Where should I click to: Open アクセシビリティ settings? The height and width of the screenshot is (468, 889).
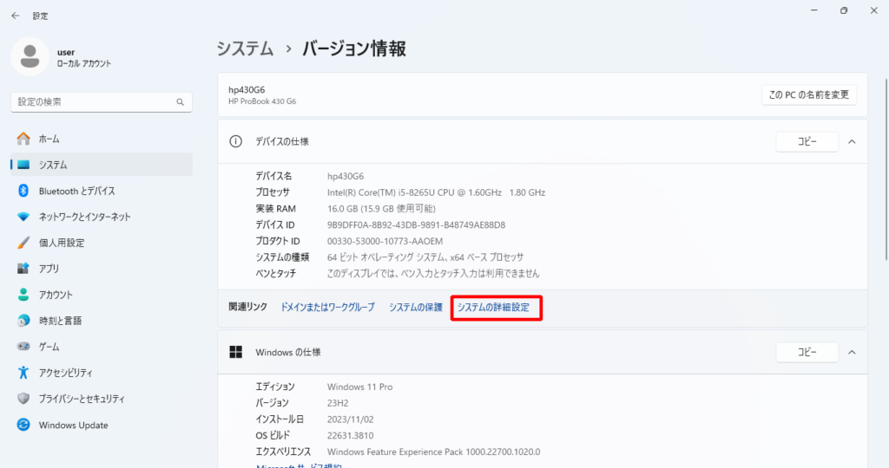[102, 373]
